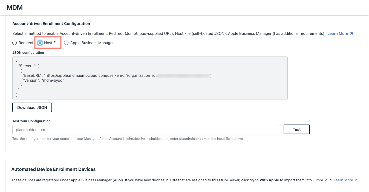Open Learn More about Account-driven Enrollment

[x=338, y=33]
